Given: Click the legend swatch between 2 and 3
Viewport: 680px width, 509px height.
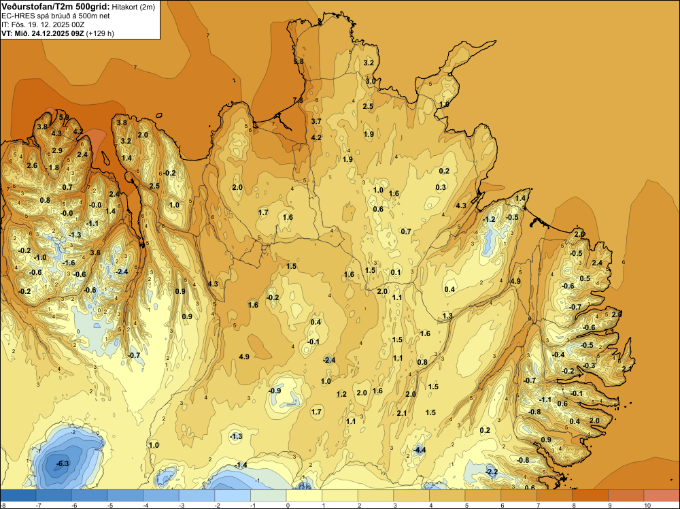Looking at the screenshot, I should point(375,495).
